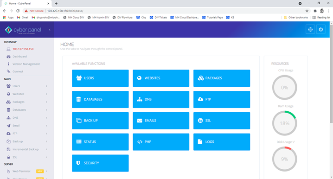Viewport: 333px width, 179px height.
Task: Expand the FTP sidebar menu
Action: click(x=27, y=134)
